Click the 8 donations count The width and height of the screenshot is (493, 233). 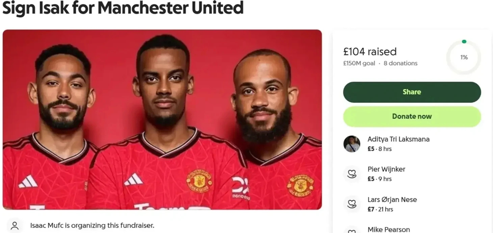pyautogui.click(x=400, y=63)
